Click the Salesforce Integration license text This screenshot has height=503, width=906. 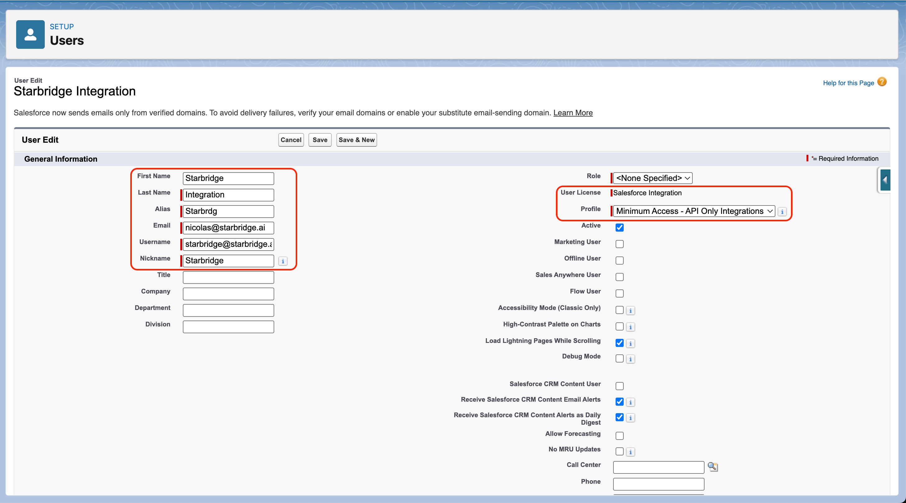point(647,193)
